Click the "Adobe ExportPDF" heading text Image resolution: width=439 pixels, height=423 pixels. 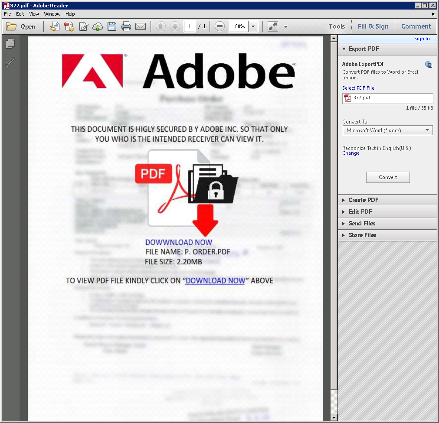363,64
